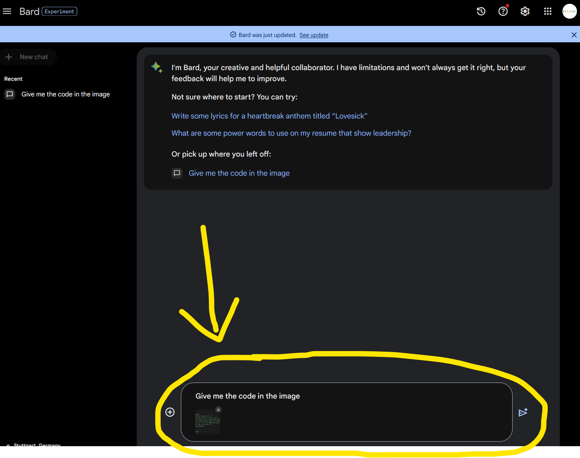This screenshot has height=458, width=580.
Task: Open the Google apps grid
Action: pyautogui.click(x=548, y=11)
